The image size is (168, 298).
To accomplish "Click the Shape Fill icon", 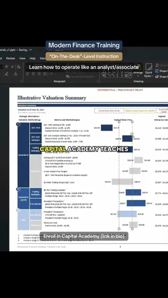I will click(157, 66).
